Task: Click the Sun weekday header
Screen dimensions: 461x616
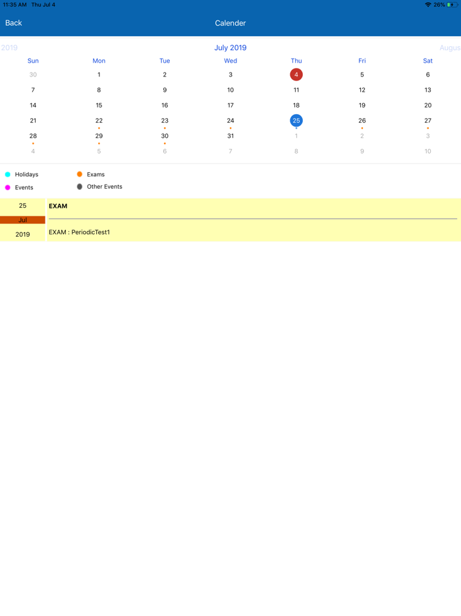Action: [x=33, y=61]
